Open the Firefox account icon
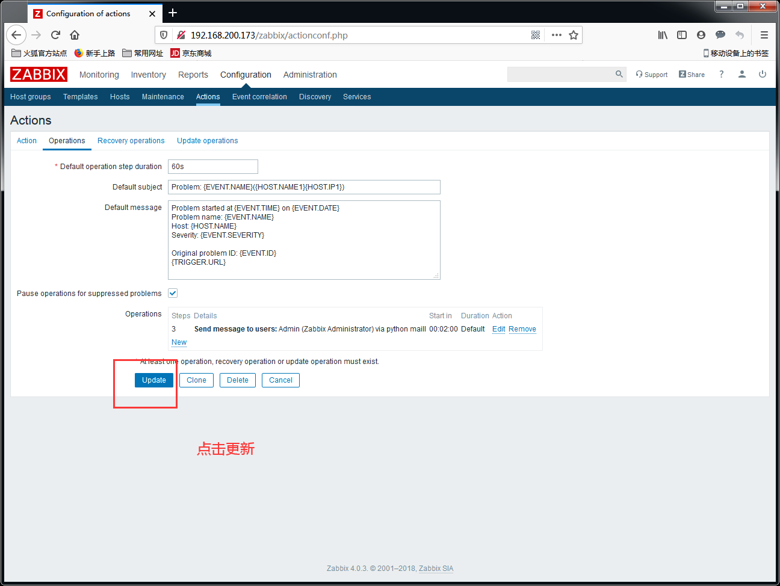The image size is (780, 586). click(701, 35)
